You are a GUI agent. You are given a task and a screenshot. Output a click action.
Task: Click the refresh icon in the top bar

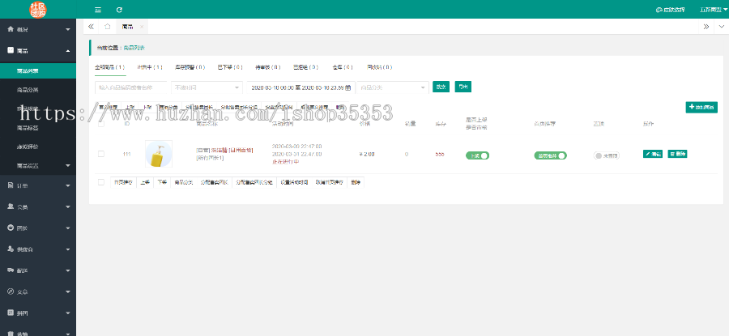coord(120,9)
